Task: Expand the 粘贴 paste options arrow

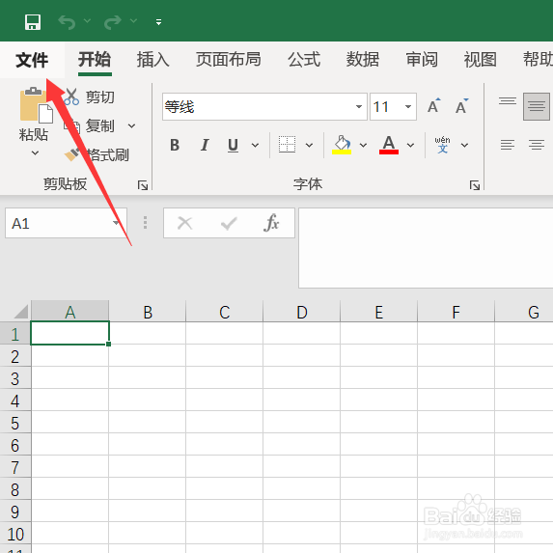Action: (35, 152)
